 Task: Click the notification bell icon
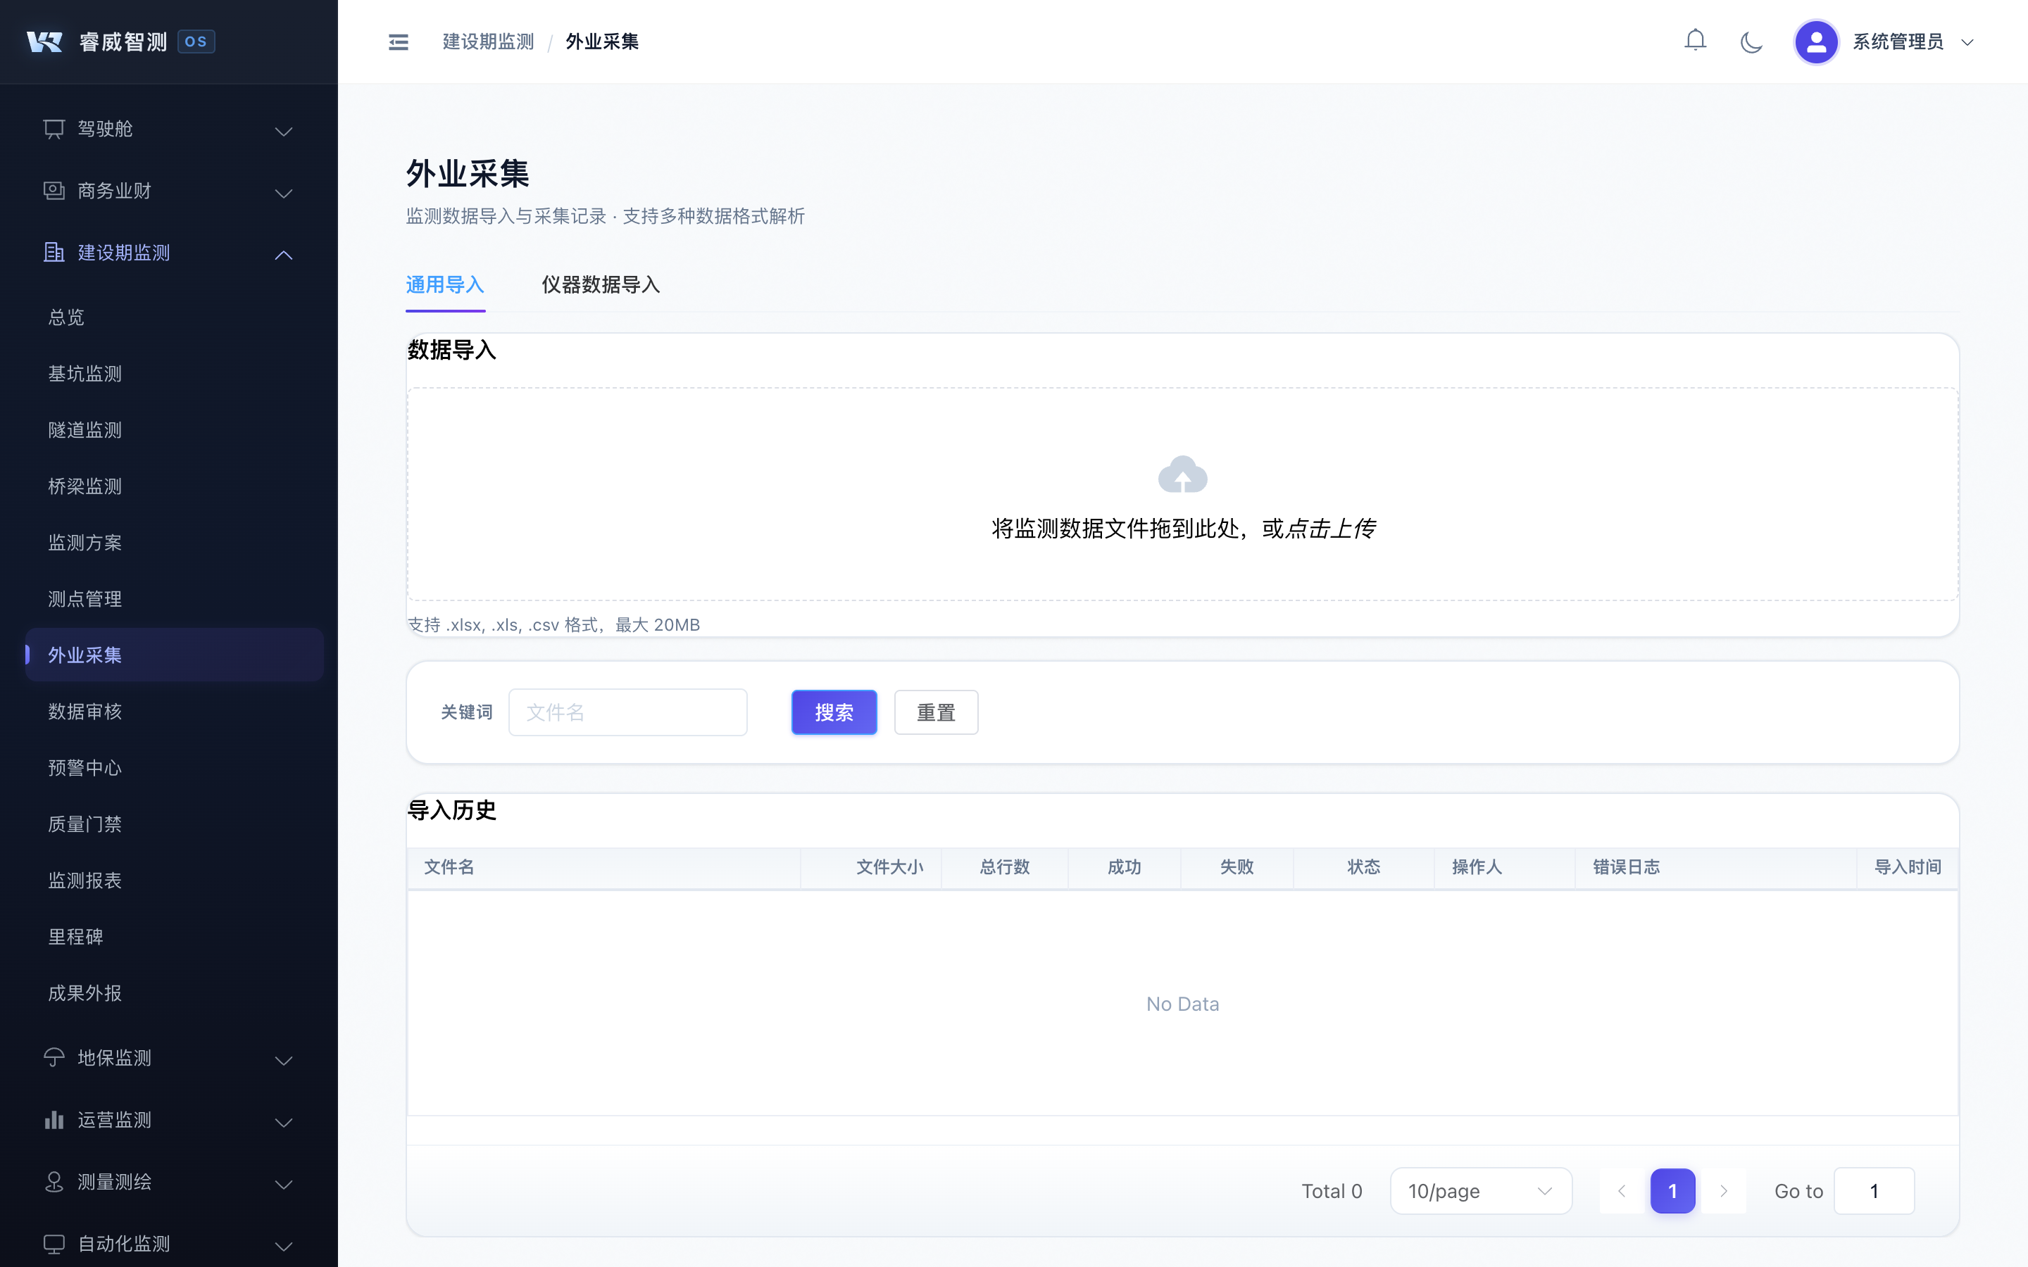click(1694, 40)
